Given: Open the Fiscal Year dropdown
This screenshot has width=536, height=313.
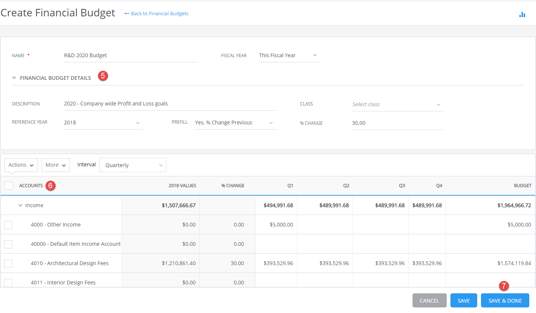Looking at the screenshot, I should [289, 55].
